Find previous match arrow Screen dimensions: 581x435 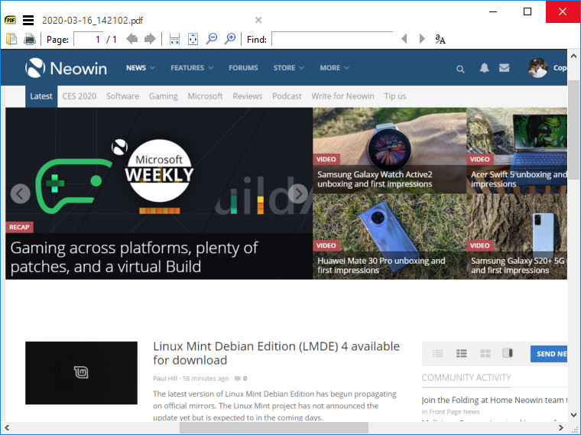[404, 38]
